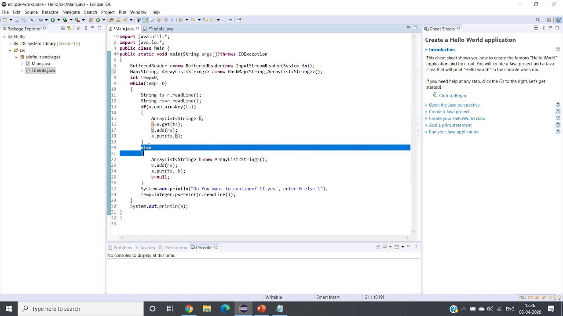Click the Windows taskbar search box
The image size is (563, 316).
[x=80, y=309]
